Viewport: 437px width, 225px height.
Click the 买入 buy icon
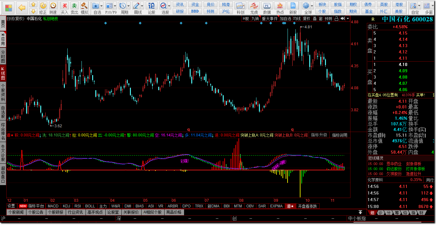pyautogui.click(x=64, y=5)
